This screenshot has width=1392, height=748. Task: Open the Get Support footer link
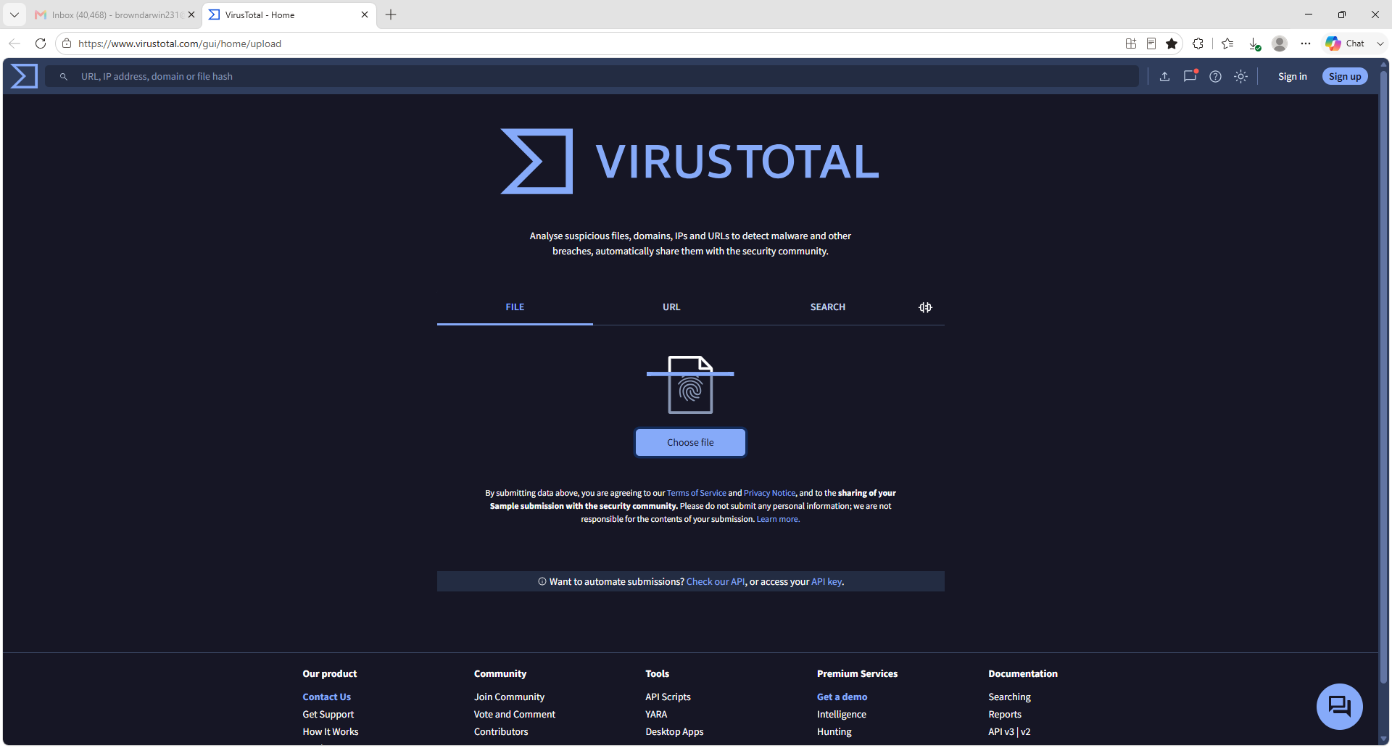pyautogui.click(x=328, y=714)
